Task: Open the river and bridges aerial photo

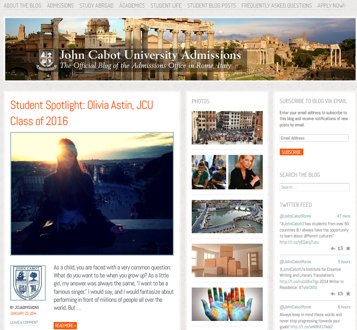Action: coord(227,217)
